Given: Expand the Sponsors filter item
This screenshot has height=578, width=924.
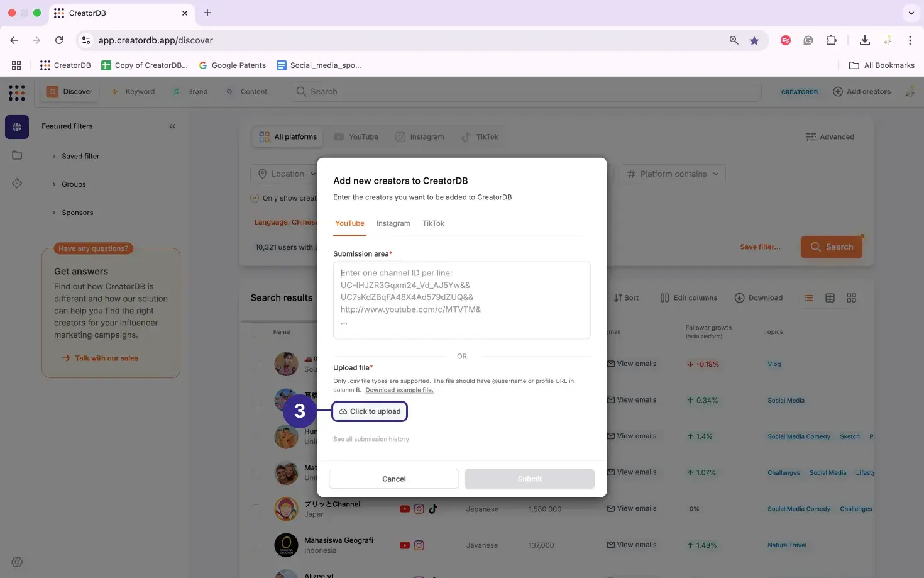Looking at the screenshot, I should tap(72, 213).
